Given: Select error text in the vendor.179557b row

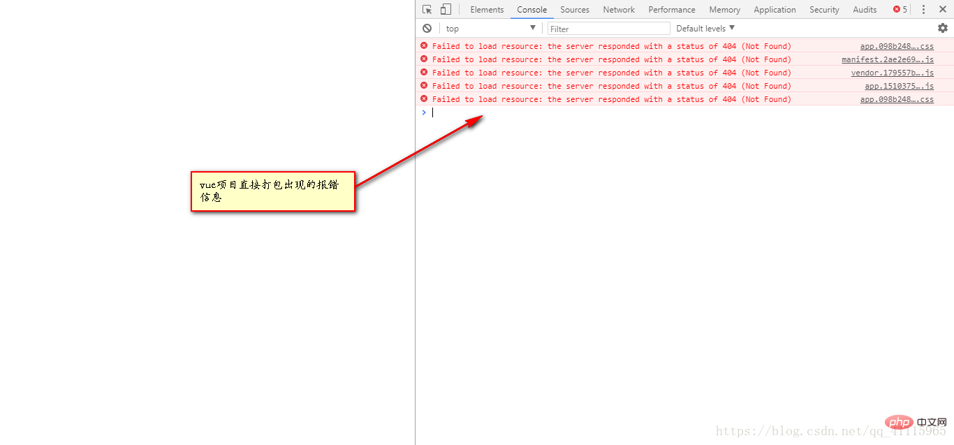Looking at the screenshot, I should [612, 73].
